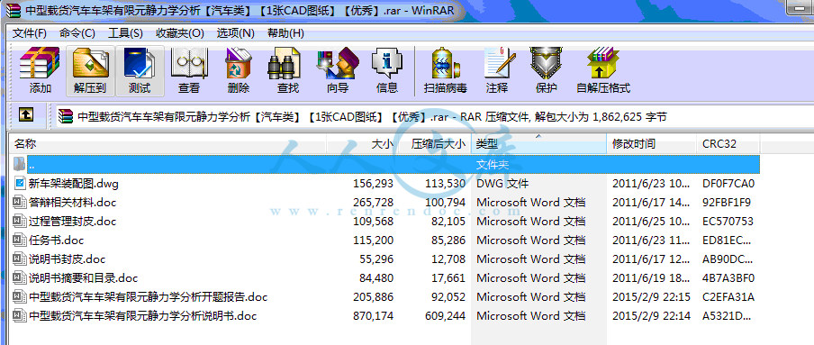
Task: Open the 帮助(H) menu
Action: 285,33
